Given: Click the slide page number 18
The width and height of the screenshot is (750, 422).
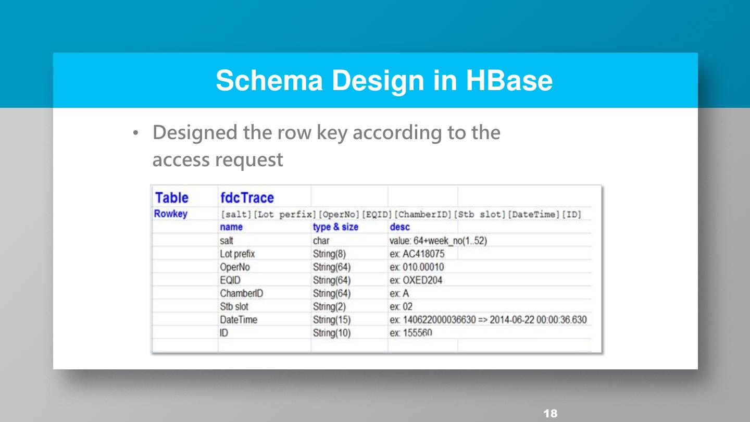Looking at the screenshot, I should click(550, 414).
